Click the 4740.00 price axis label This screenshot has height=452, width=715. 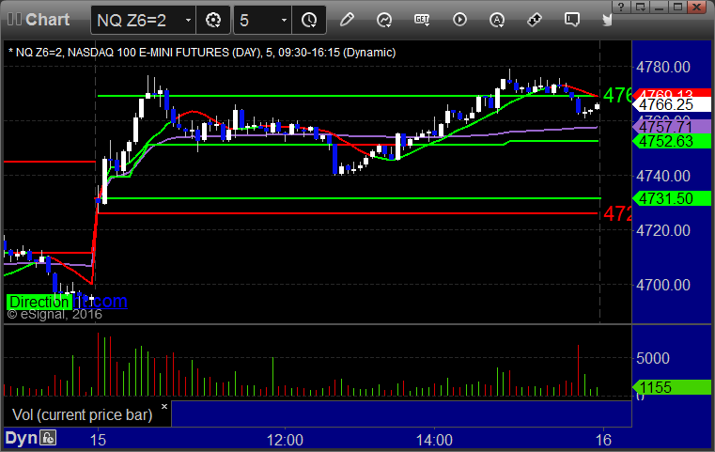[x=663, y=176]
